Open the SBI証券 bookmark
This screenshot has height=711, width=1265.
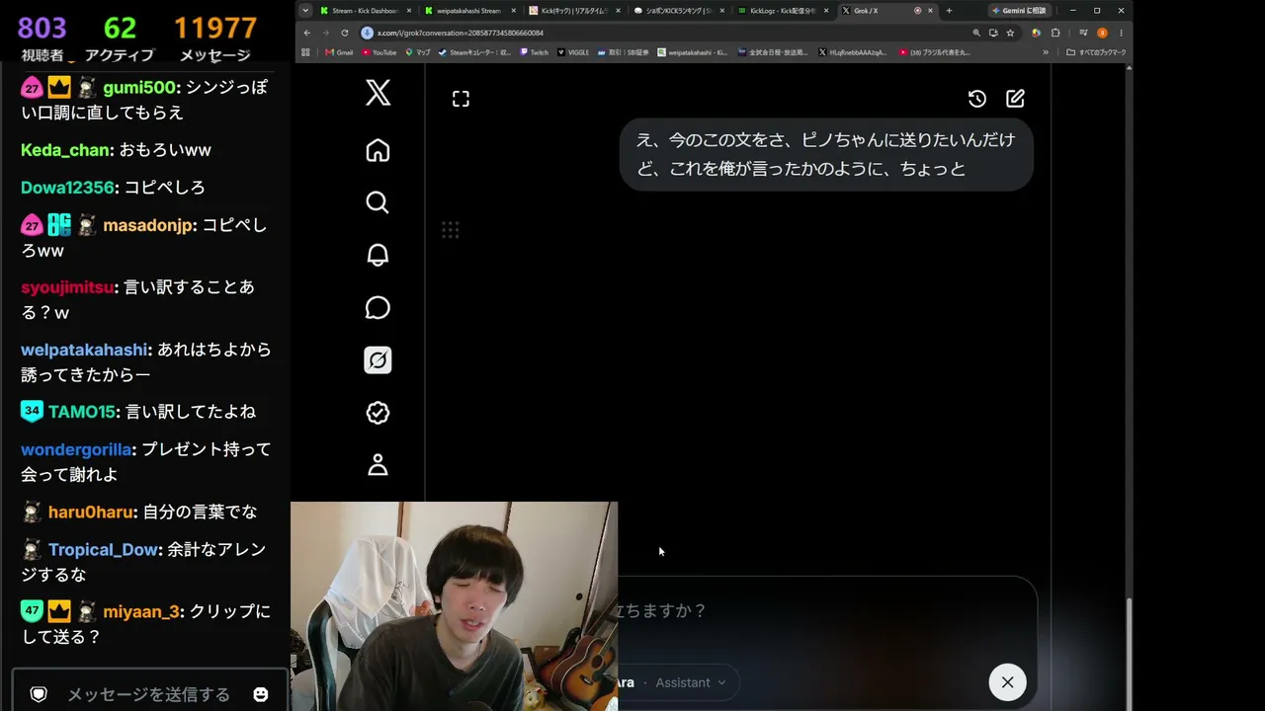tap(624, 52)
